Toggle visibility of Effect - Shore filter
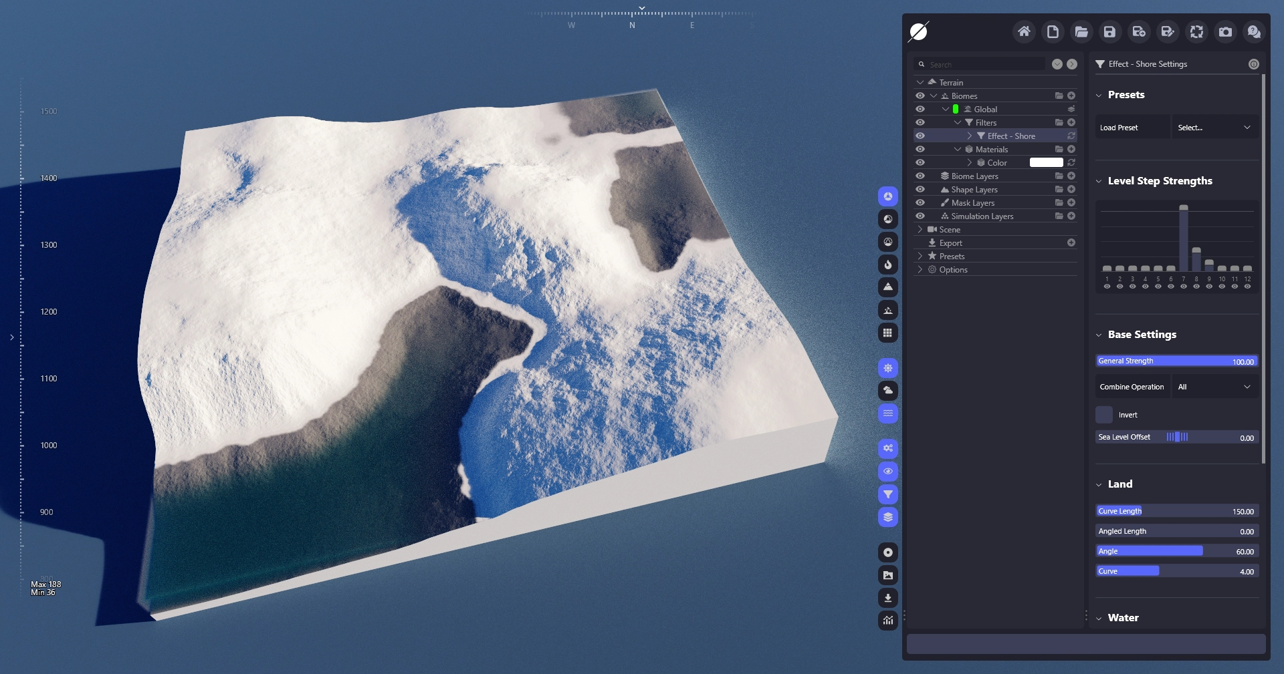Image resolution: width=1284 pixels, height=674 pixels. pos(920,136)
